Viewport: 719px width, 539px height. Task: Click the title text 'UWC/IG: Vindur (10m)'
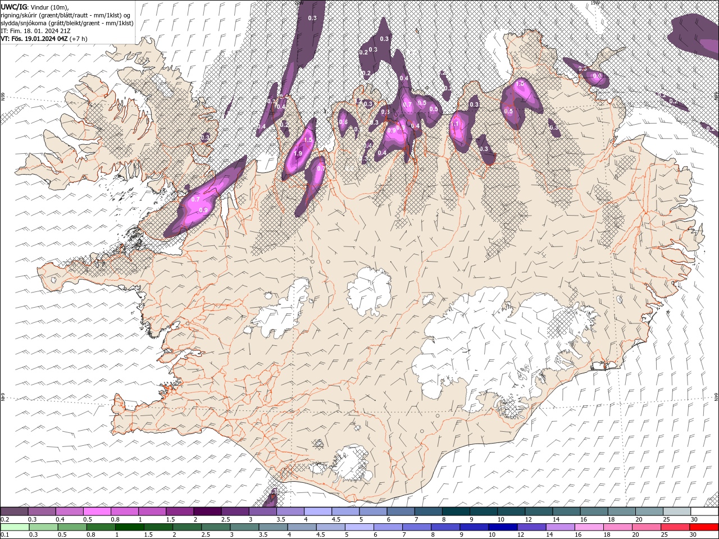pos(34,6)
